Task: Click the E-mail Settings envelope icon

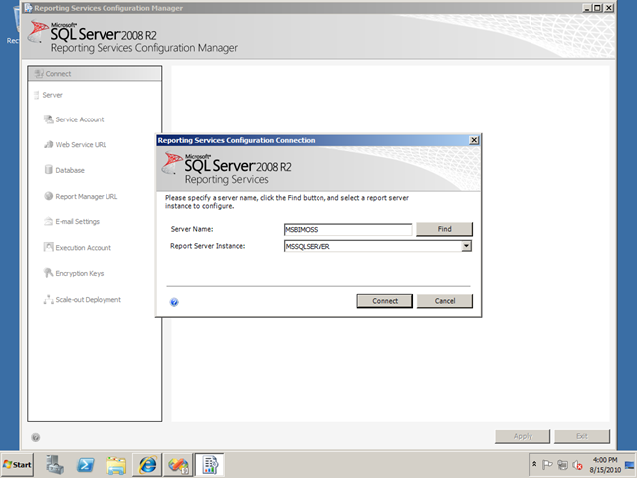Action: click(x=49, y=221)
